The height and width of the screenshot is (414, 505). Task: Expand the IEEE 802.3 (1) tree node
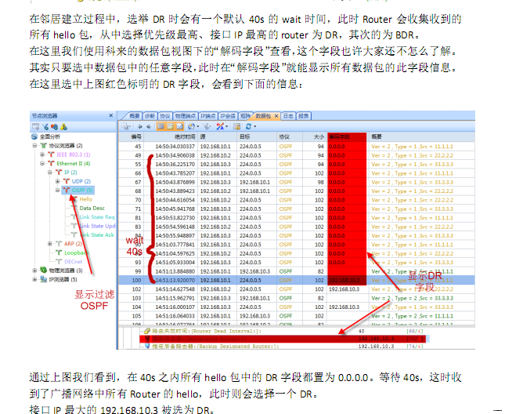(42, 154)
